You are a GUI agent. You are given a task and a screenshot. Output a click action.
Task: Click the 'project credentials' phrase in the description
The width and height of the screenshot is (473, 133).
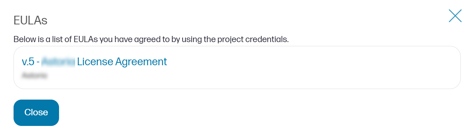(x=253, y=40)
